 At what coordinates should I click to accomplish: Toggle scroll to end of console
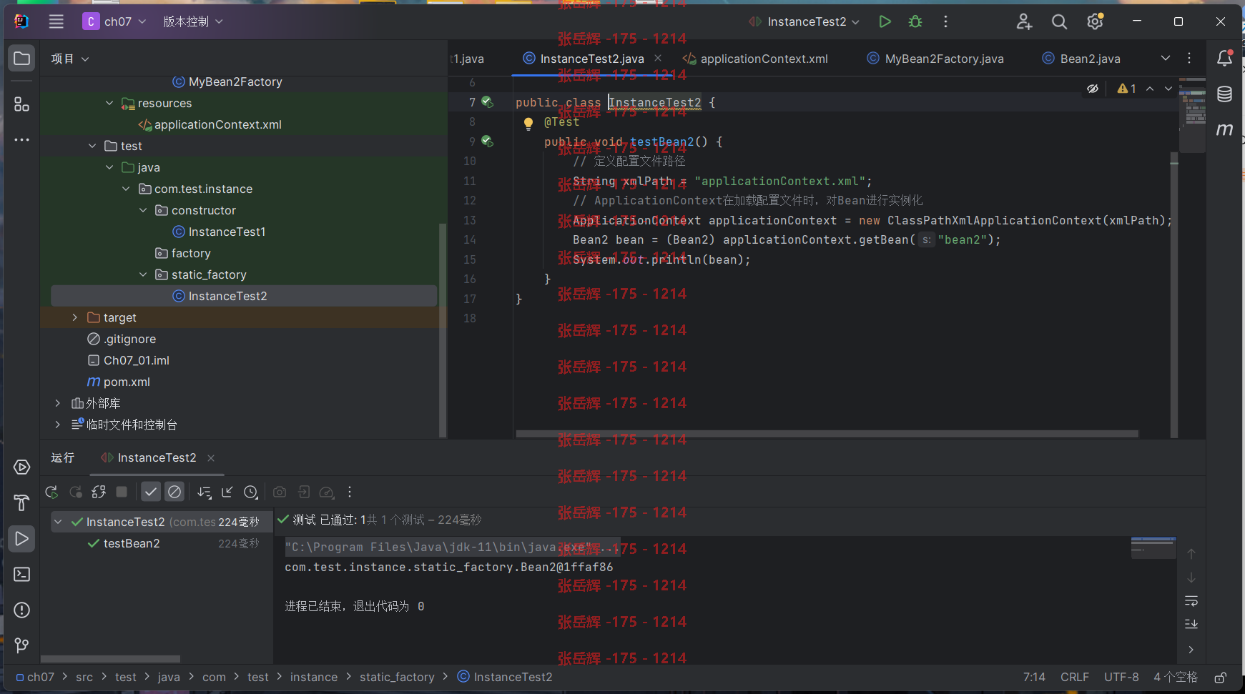[x=1191, y=624]
